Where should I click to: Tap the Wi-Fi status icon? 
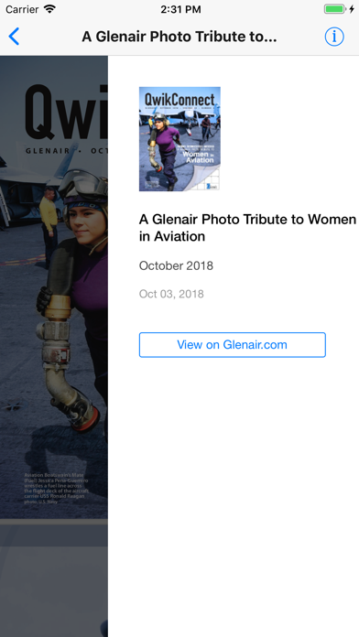(50, 9)
